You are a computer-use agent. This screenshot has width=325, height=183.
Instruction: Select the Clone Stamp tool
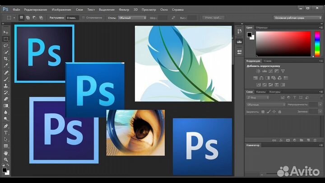(x=6, y=86)
